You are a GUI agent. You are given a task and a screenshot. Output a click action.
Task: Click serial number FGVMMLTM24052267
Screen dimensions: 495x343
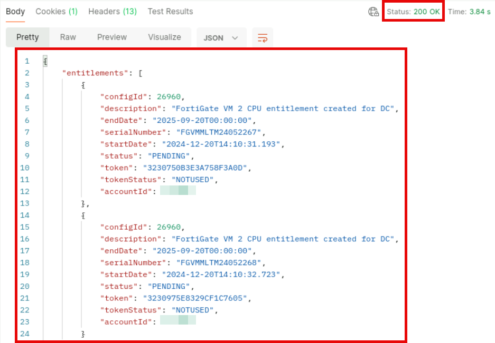(x=219, y=132)
